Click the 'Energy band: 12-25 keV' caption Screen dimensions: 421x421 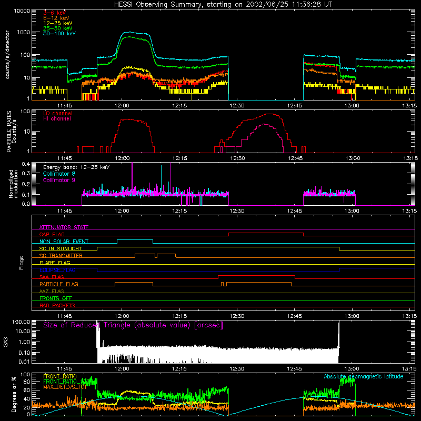click(76, 167)
